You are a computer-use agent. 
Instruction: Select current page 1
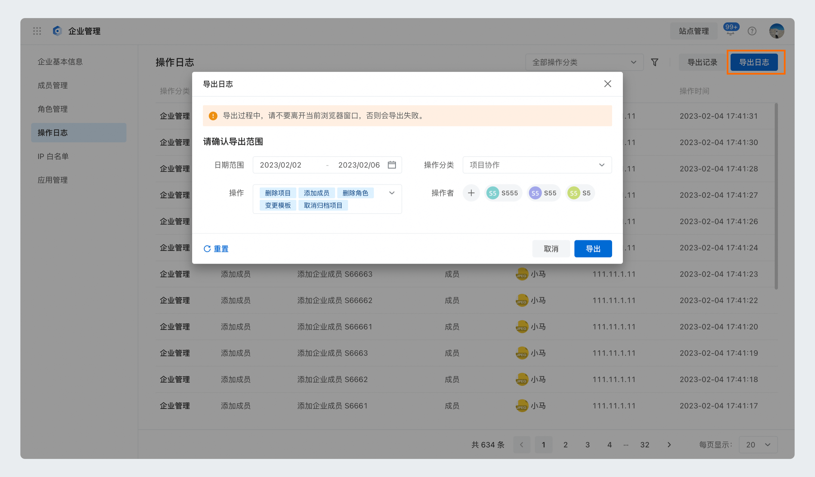point(543,445)
